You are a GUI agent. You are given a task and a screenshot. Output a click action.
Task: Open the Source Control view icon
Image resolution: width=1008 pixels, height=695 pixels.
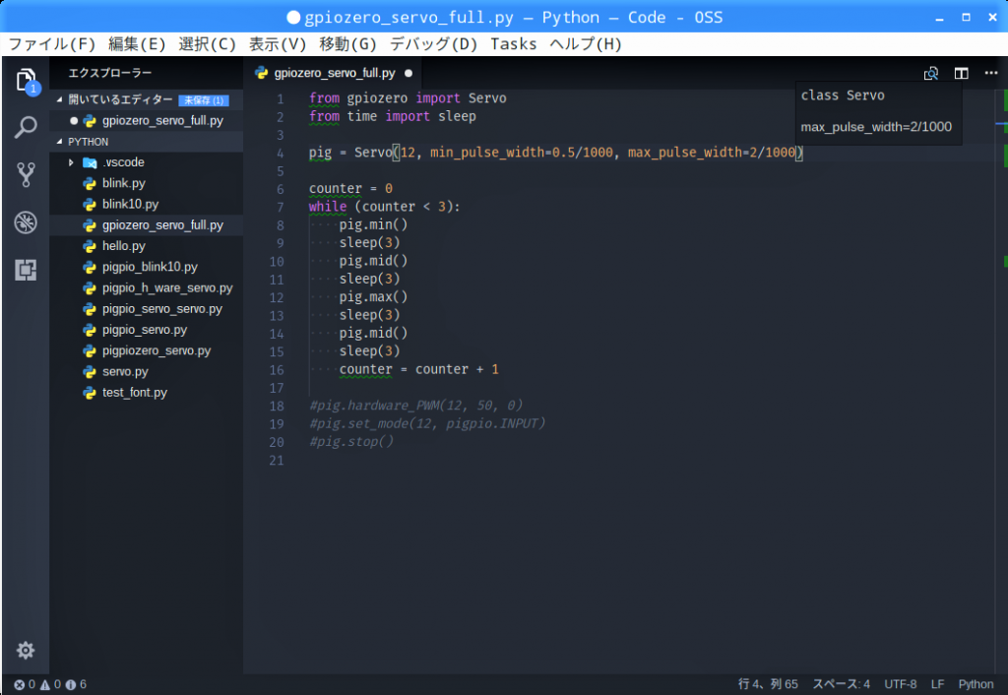26,174
